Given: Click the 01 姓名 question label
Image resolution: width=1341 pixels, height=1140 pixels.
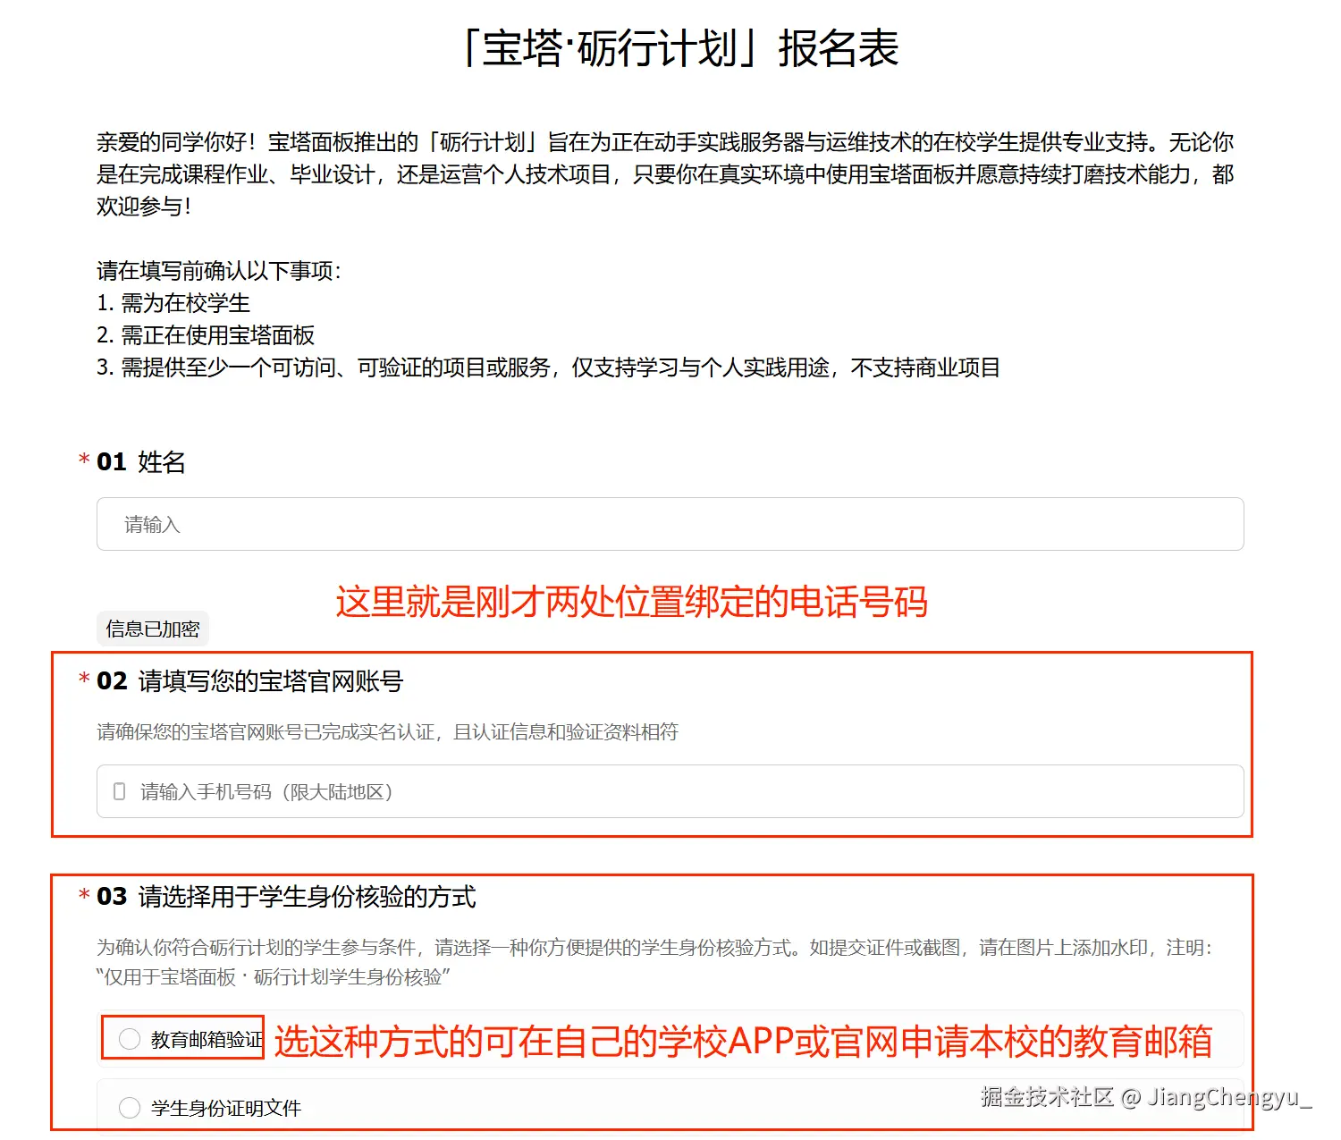Looking at the screenshot, I should (141, 462).
